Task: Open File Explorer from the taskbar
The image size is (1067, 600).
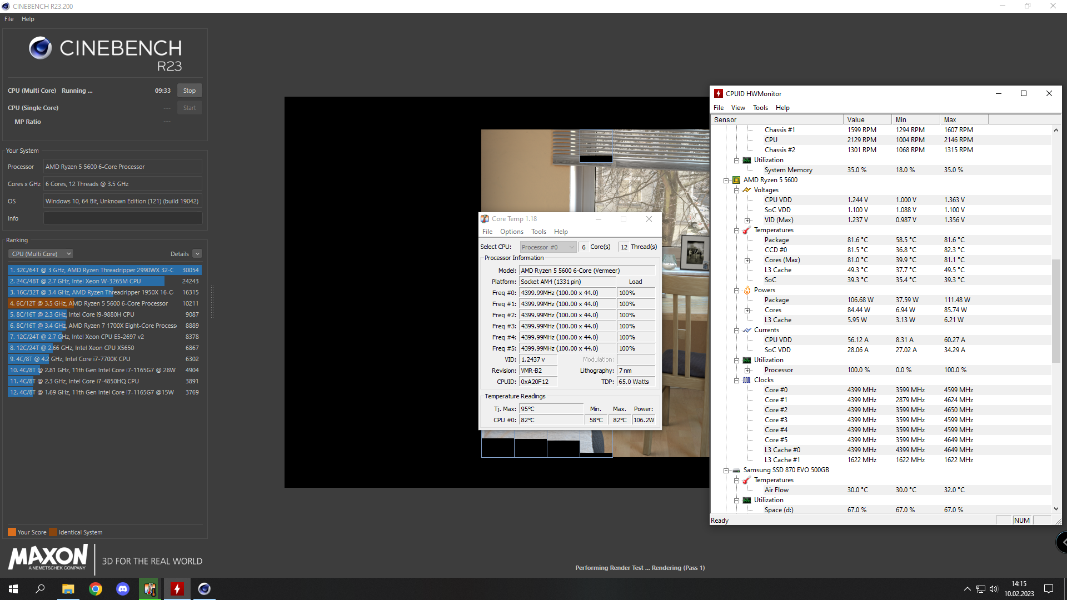Action: [x=68, y=589]
